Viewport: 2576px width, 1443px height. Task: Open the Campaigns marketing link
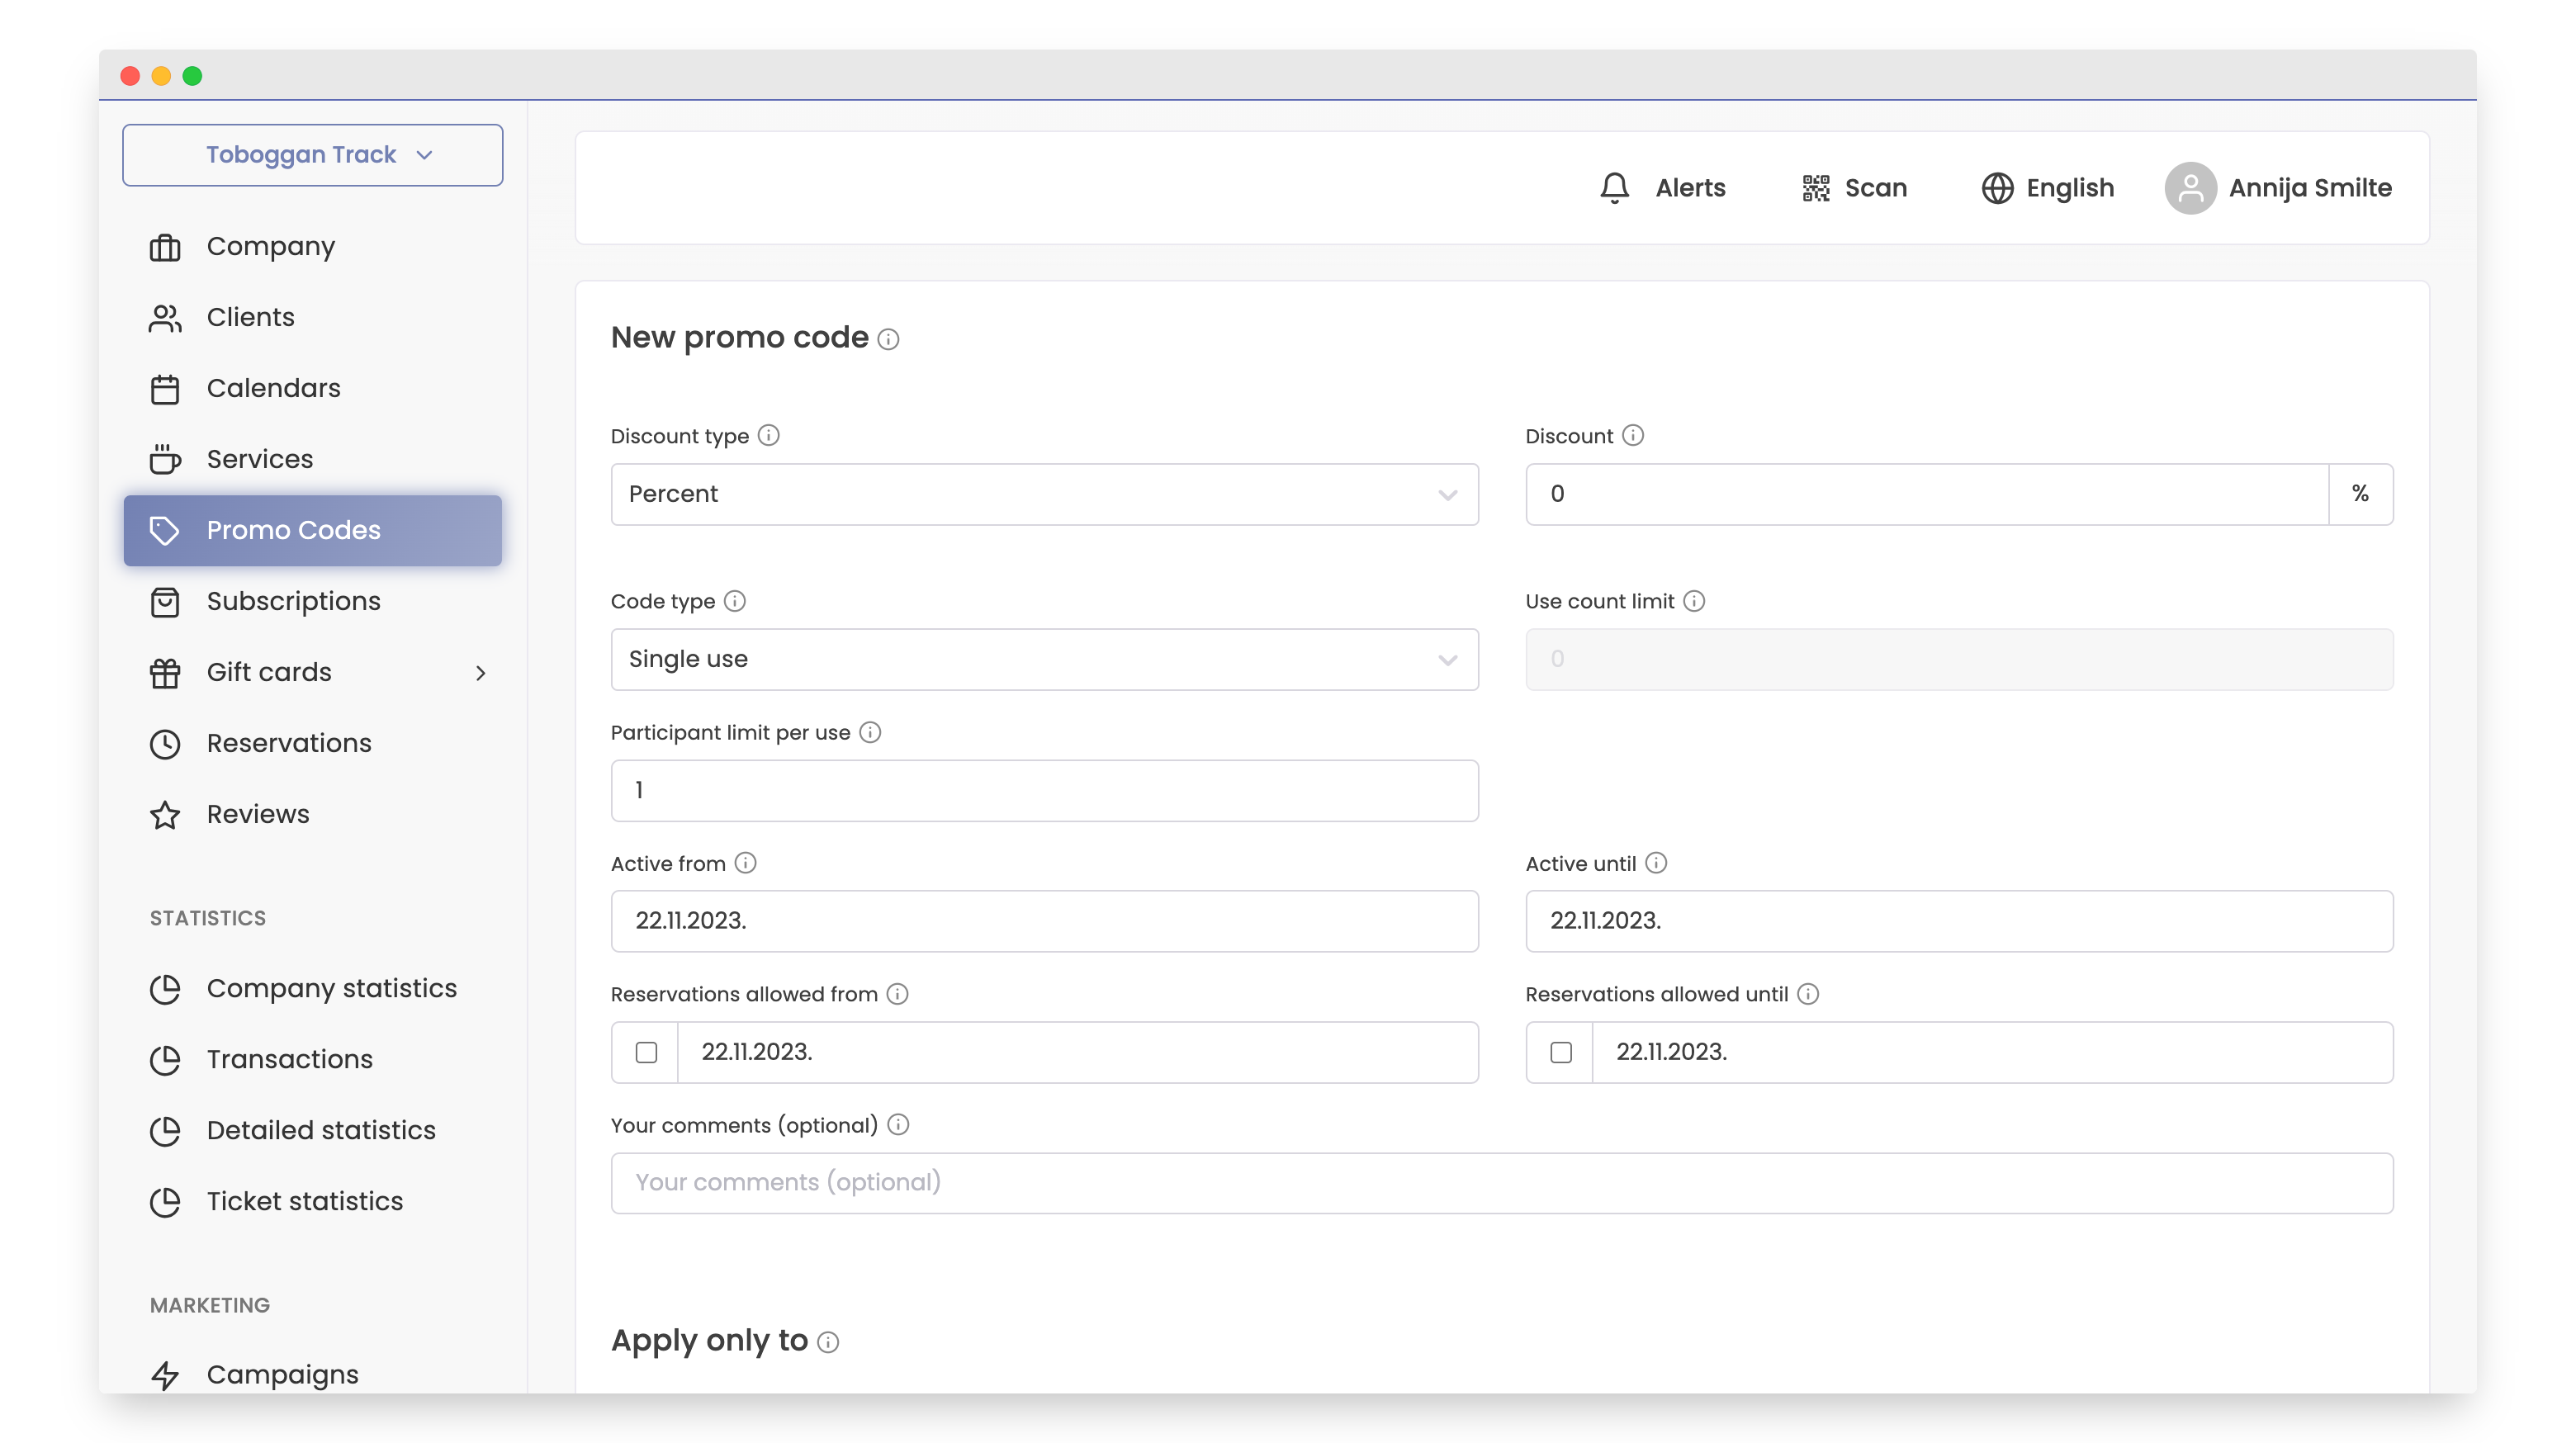[x=282, y=1374]
